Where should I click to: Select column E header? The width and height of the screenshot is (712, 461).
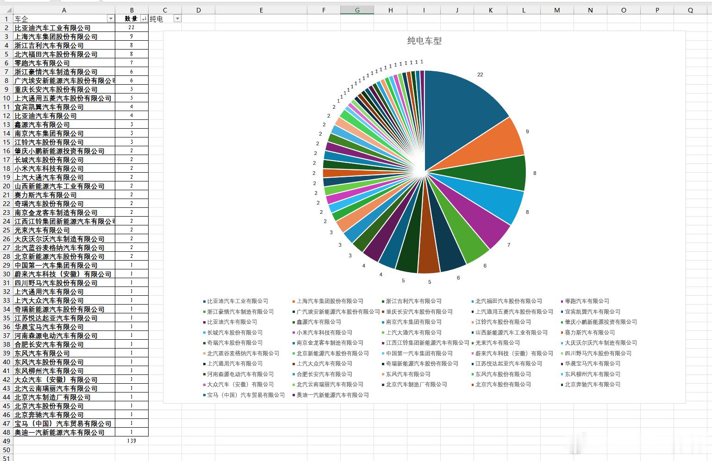[261, 10]
